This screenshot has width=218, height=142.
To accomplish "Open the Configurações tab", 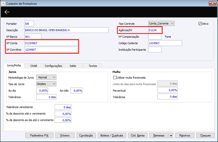I will [x=53, y=66].
